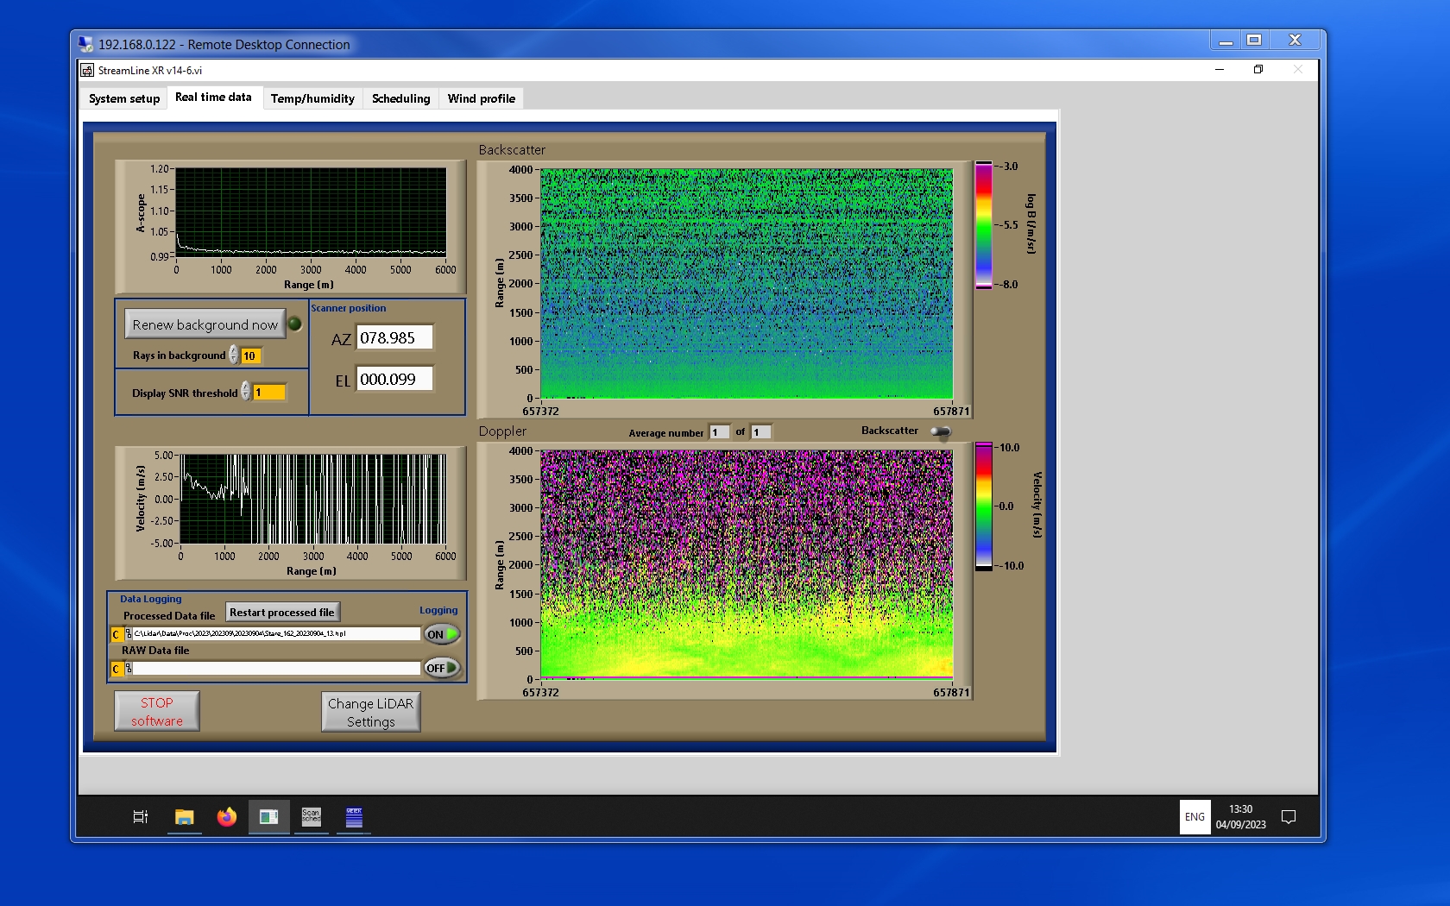Click the AZ scanner position field
This screenshot has height=906, width=1450.
(395, 338)
